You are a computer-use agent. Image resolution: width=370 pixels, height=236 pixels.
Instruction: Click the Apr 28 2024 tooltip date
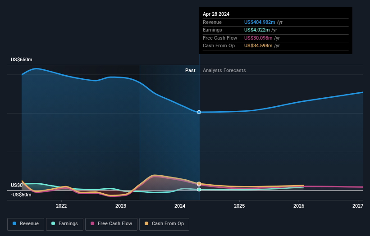coord(216,14)
